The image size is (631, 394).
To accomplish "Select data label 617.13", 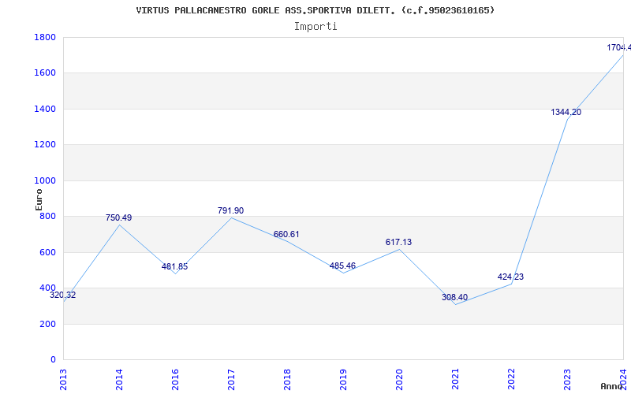I will [398, 242].
